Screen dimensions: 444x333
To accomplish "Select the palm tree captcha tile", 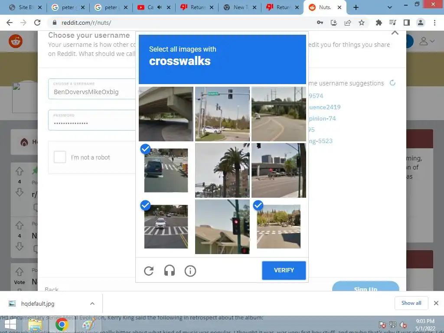I will click(x=222, y=170).
